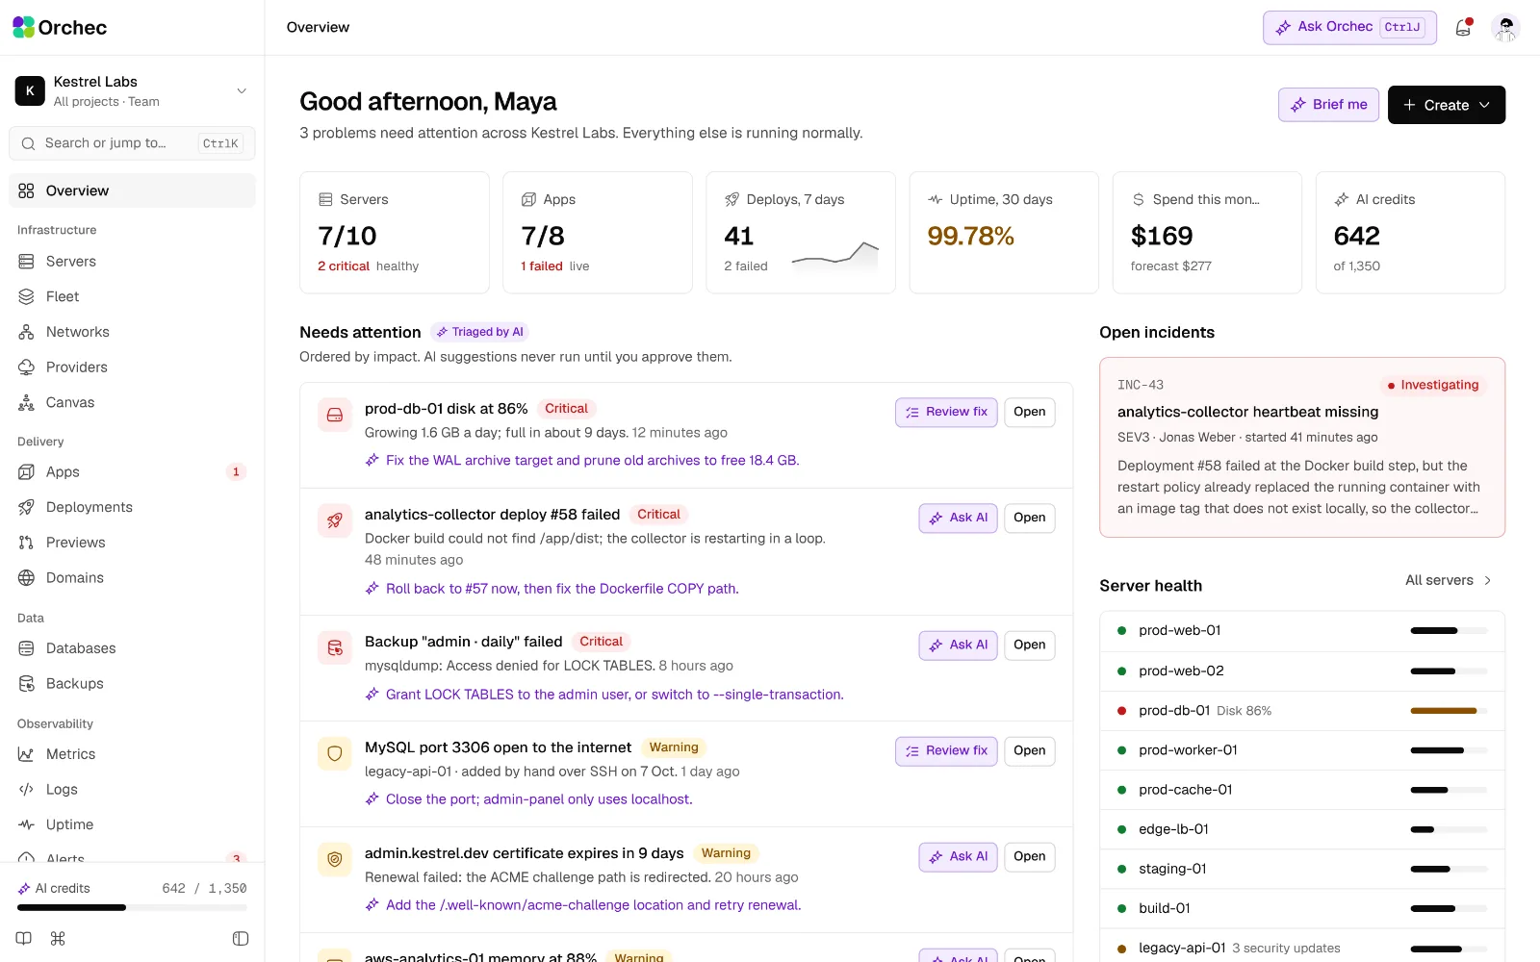Follow the All servers link
Viewport: 1540px width, 962px height.
pyautogui.click(x=1449, y=580)
